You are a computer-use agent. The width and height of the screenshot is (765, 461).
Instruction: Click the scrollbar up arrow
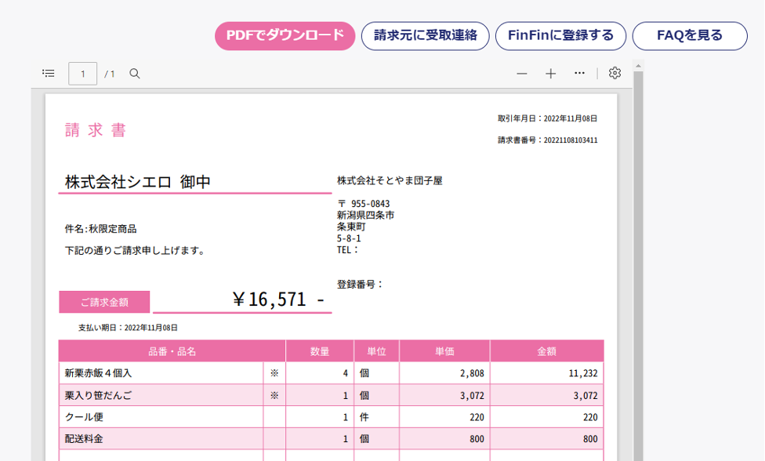click(x=638, y=65)
